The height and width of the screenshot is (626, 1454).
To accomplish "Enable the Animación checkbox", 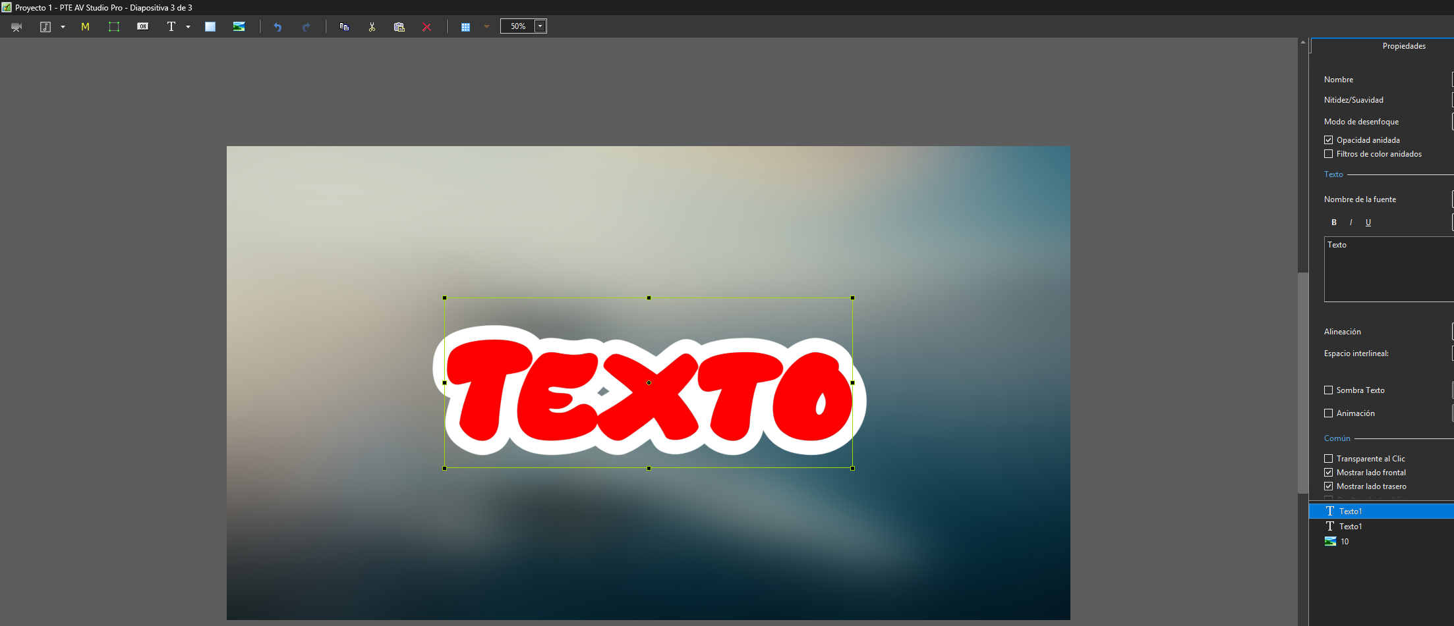I will [x=1329, y=413].
